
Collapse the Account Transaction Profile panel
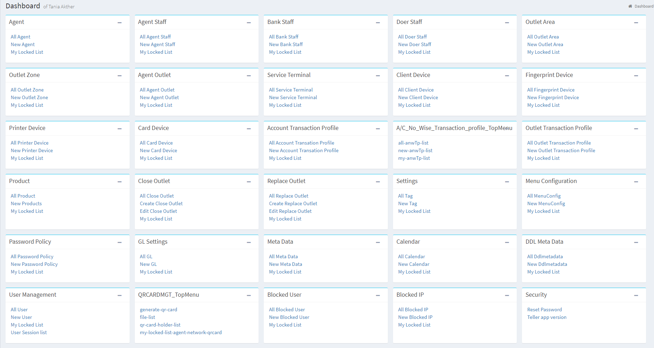[378, 129]
